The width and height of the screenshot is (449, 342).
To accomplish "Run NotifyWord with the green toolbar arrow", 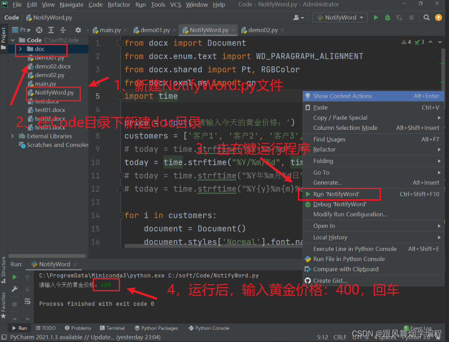I will pos(376,17).
